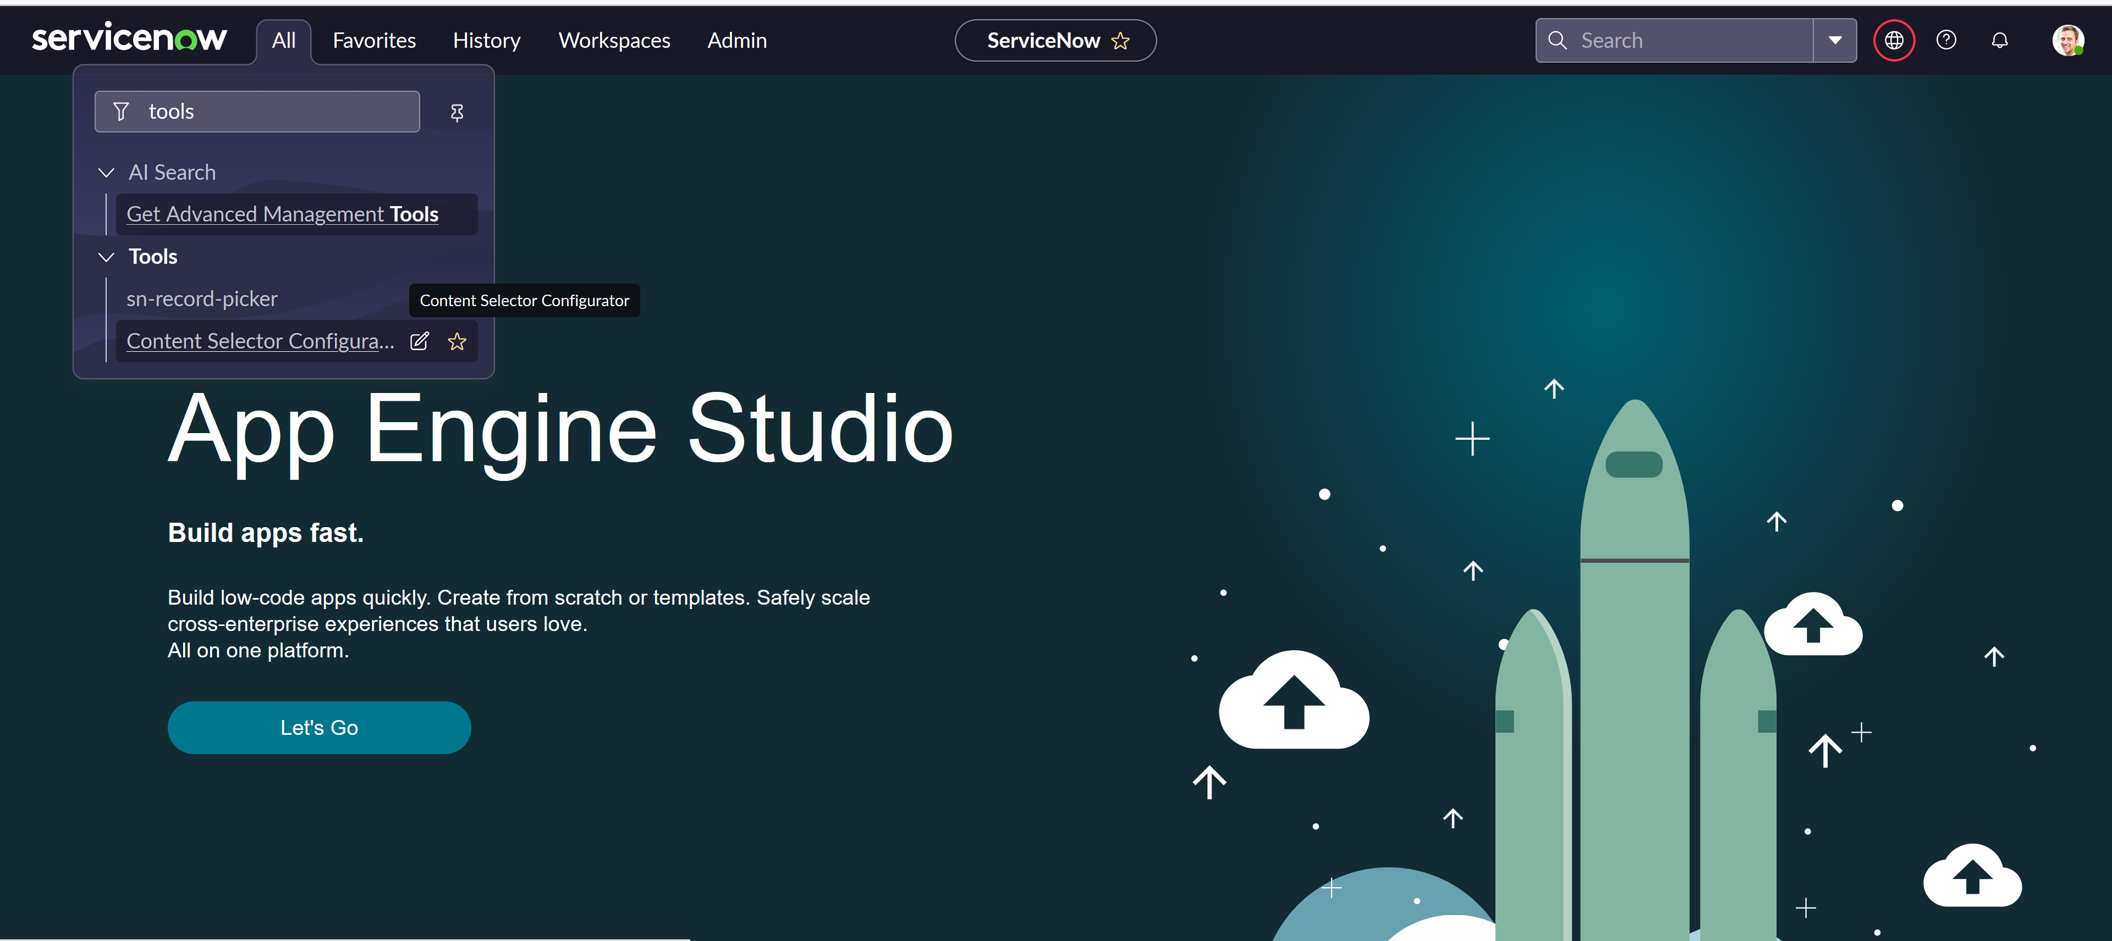
Task: Open the help question mark icon
Action: pos(1945,40)
